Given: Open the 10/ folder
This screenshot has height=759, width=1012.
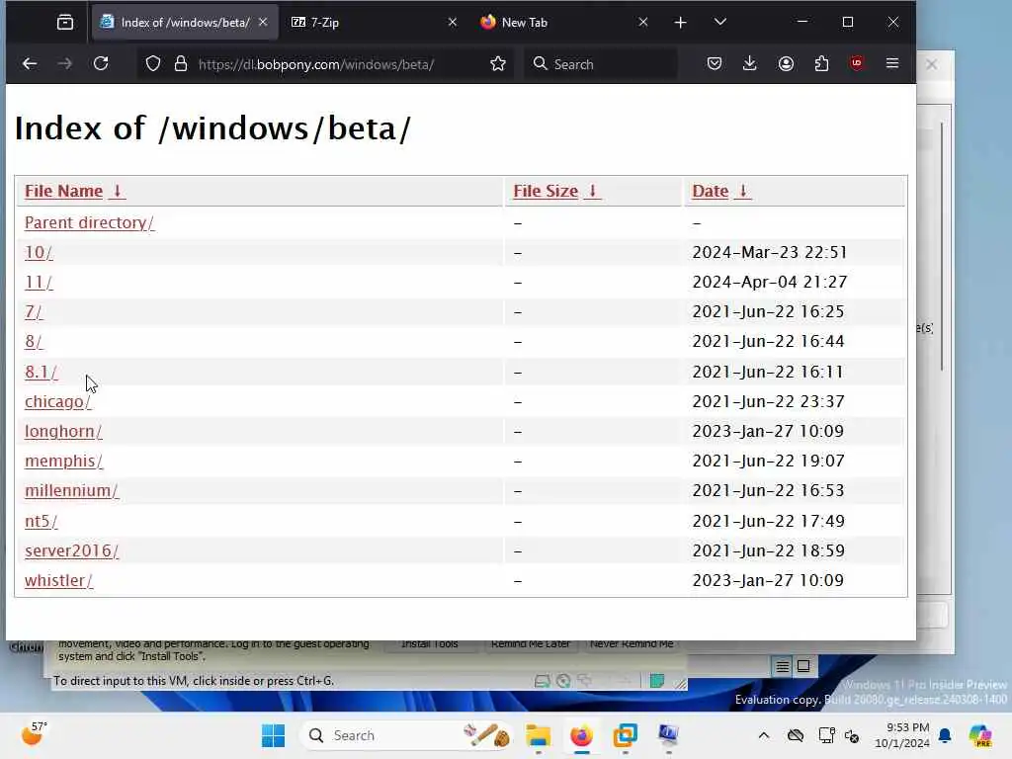Looking at the screenshot, I should point(39,252).
